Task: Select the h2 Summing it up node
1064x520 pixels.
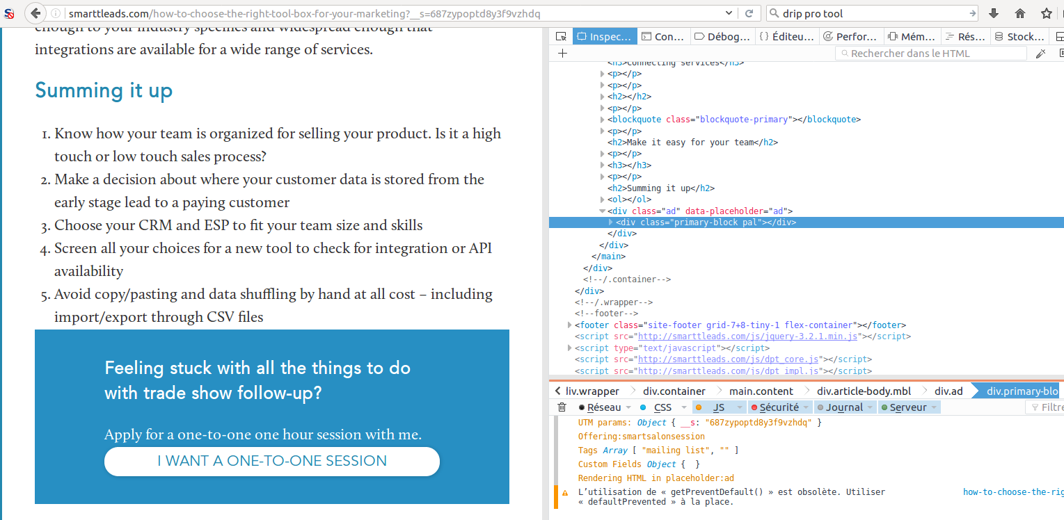Action: coord(661,188)
